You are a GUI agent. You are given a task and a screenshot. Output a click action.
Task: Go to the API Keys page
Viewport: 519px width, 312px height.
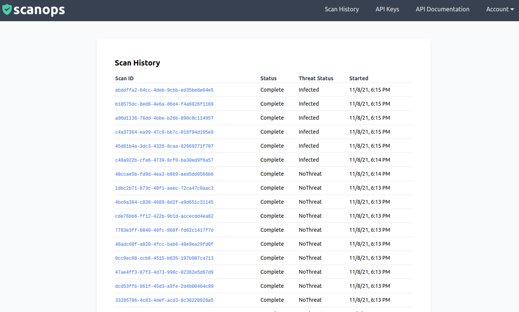[387, 9]
